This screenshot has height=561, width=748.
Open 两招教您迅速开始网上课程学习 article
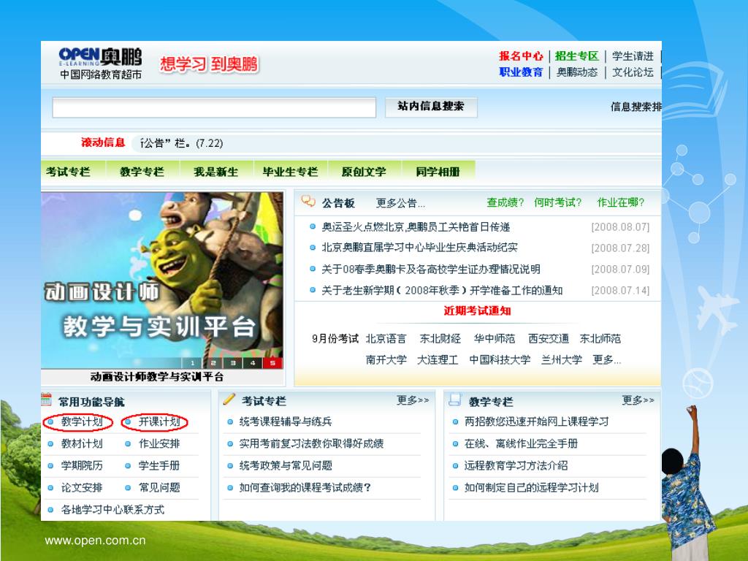pyautogui.click(x=536, y=421)
